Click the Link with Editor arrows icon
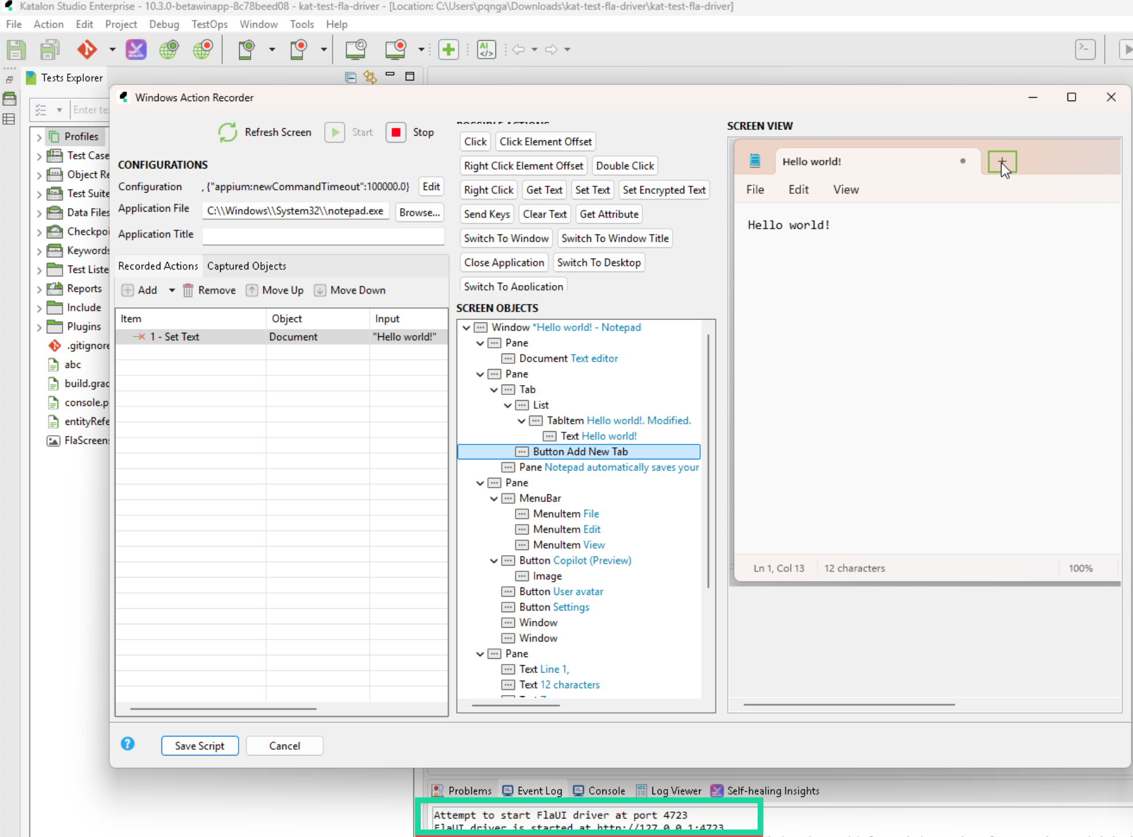Image resolution: width=1133 pixels, height=837 pixels. click(370, 77)
